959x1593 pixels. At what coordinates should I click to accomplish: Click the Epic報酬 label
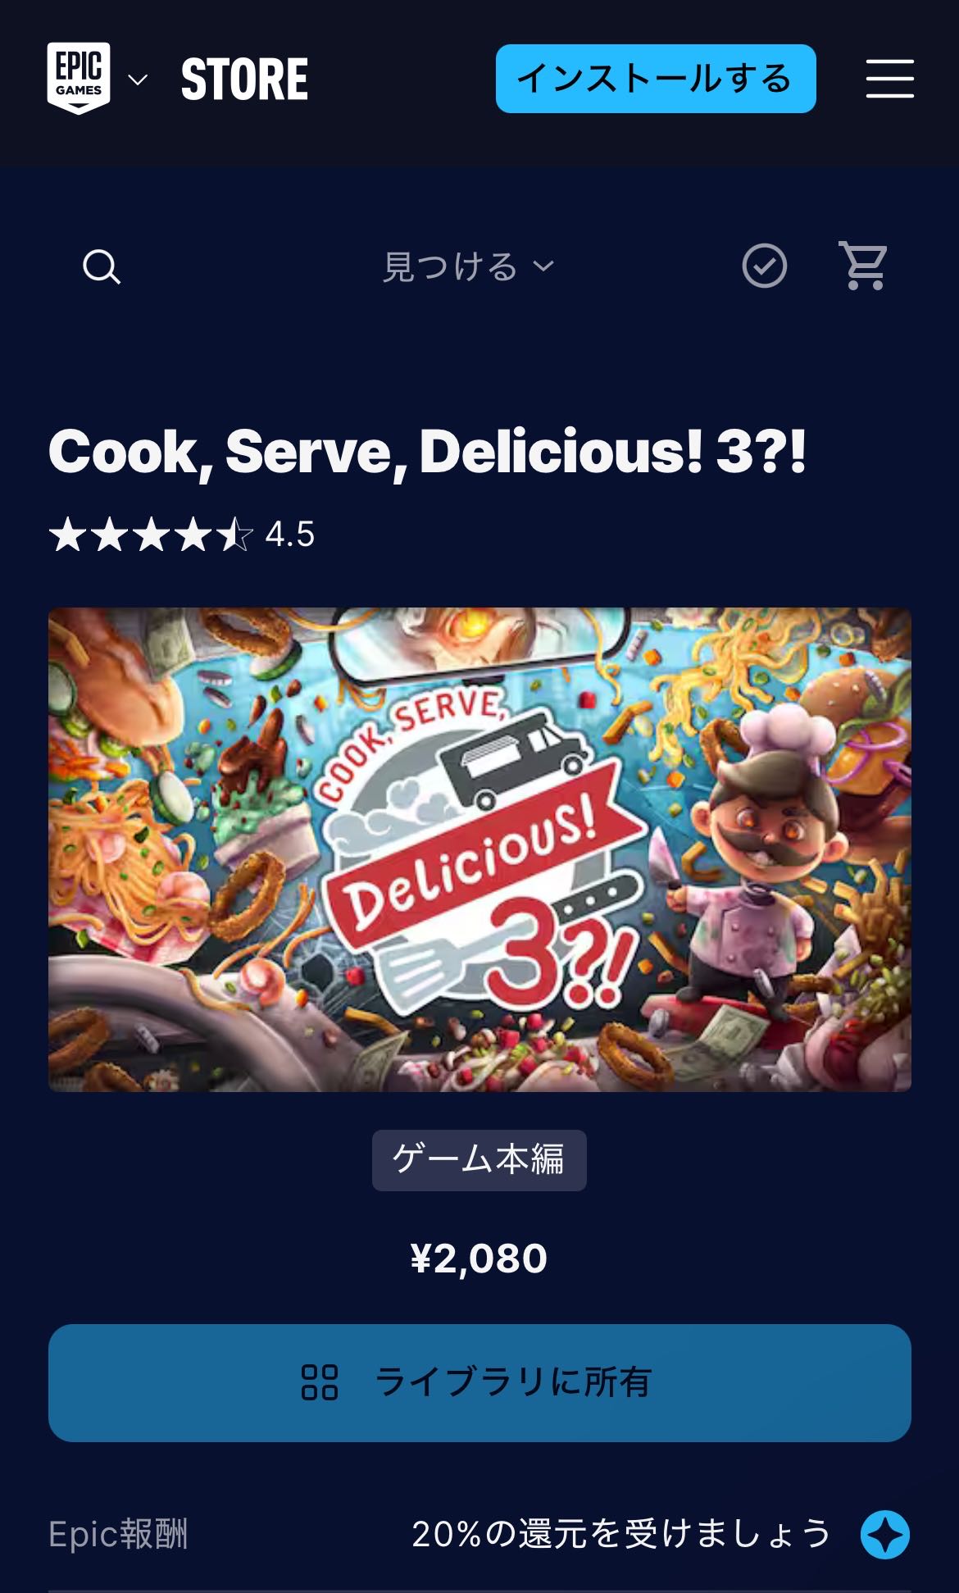pos(118,1534)
